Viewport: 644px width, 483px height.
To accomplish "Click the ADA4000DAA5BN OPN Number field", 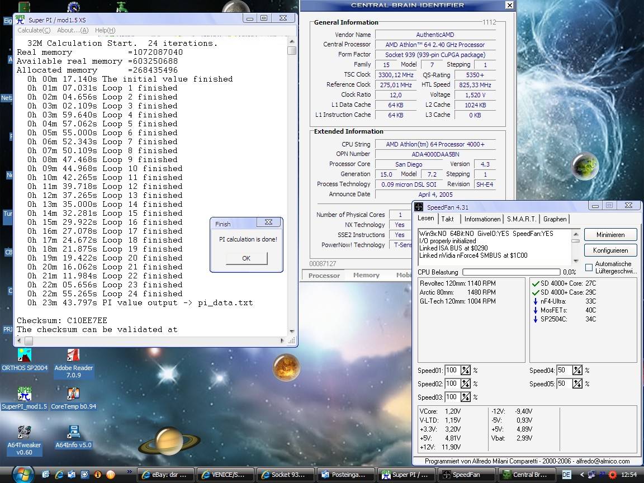I will click(x=435, y=154).
